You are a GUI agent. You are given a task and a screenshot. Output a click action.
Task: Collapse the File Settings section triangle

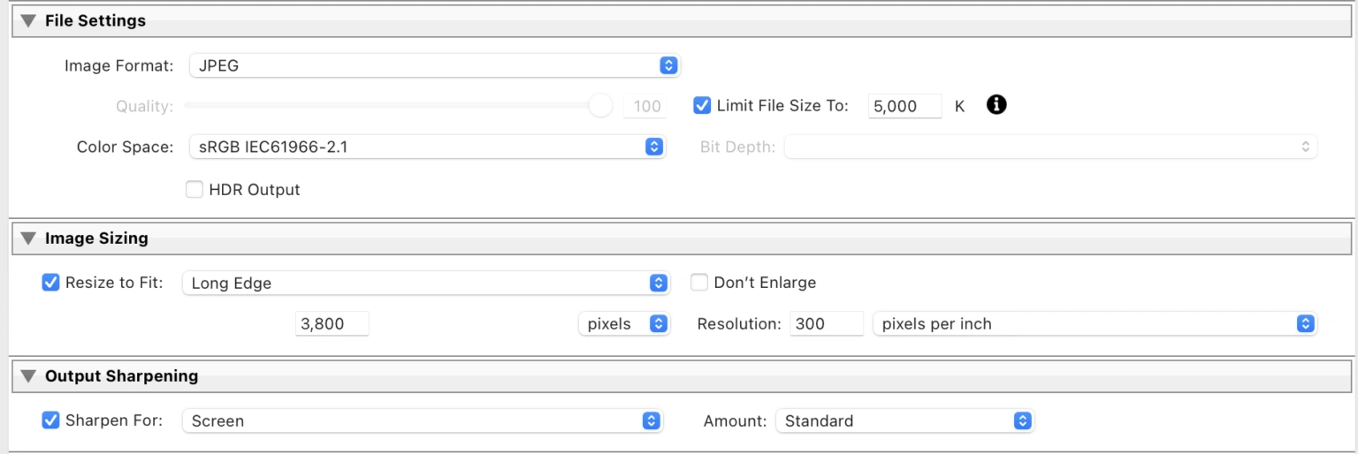[x=28, y=20]
